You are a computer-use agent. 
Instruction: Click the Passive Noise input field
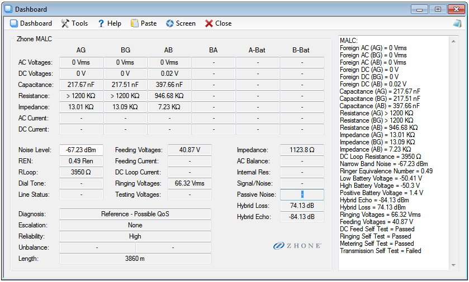[302, 195]
